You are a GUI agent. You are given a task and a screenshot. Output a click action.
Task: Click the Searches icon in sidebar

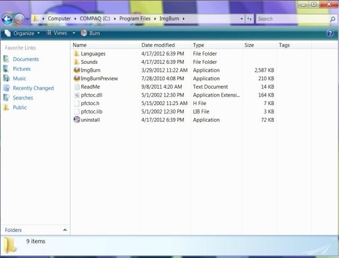point(6,98)
